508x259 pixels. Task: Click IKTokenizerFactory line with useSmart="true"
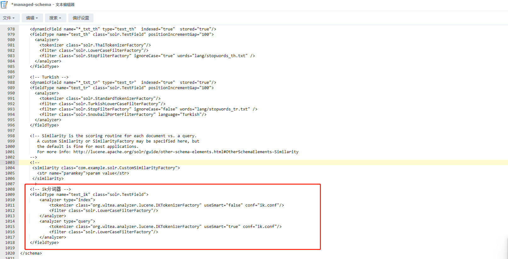[165, 227]
